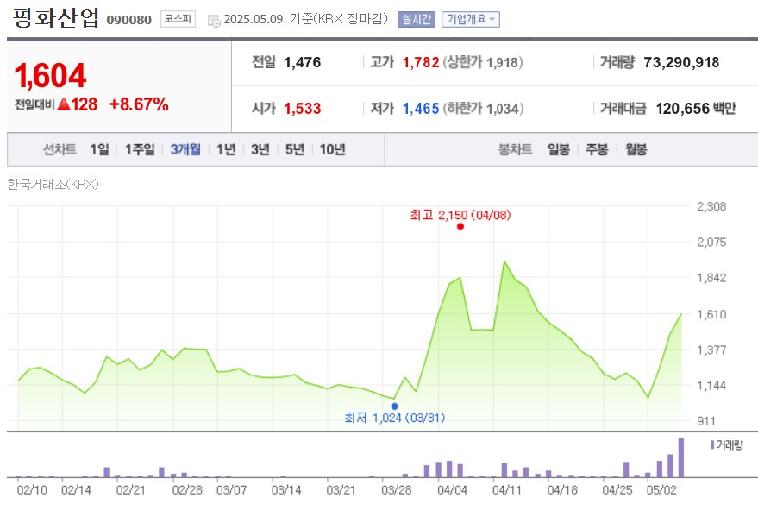The image size is (758, 523).
Task: Select the 3년 line chart tab
Action: (x=260, y=149)
